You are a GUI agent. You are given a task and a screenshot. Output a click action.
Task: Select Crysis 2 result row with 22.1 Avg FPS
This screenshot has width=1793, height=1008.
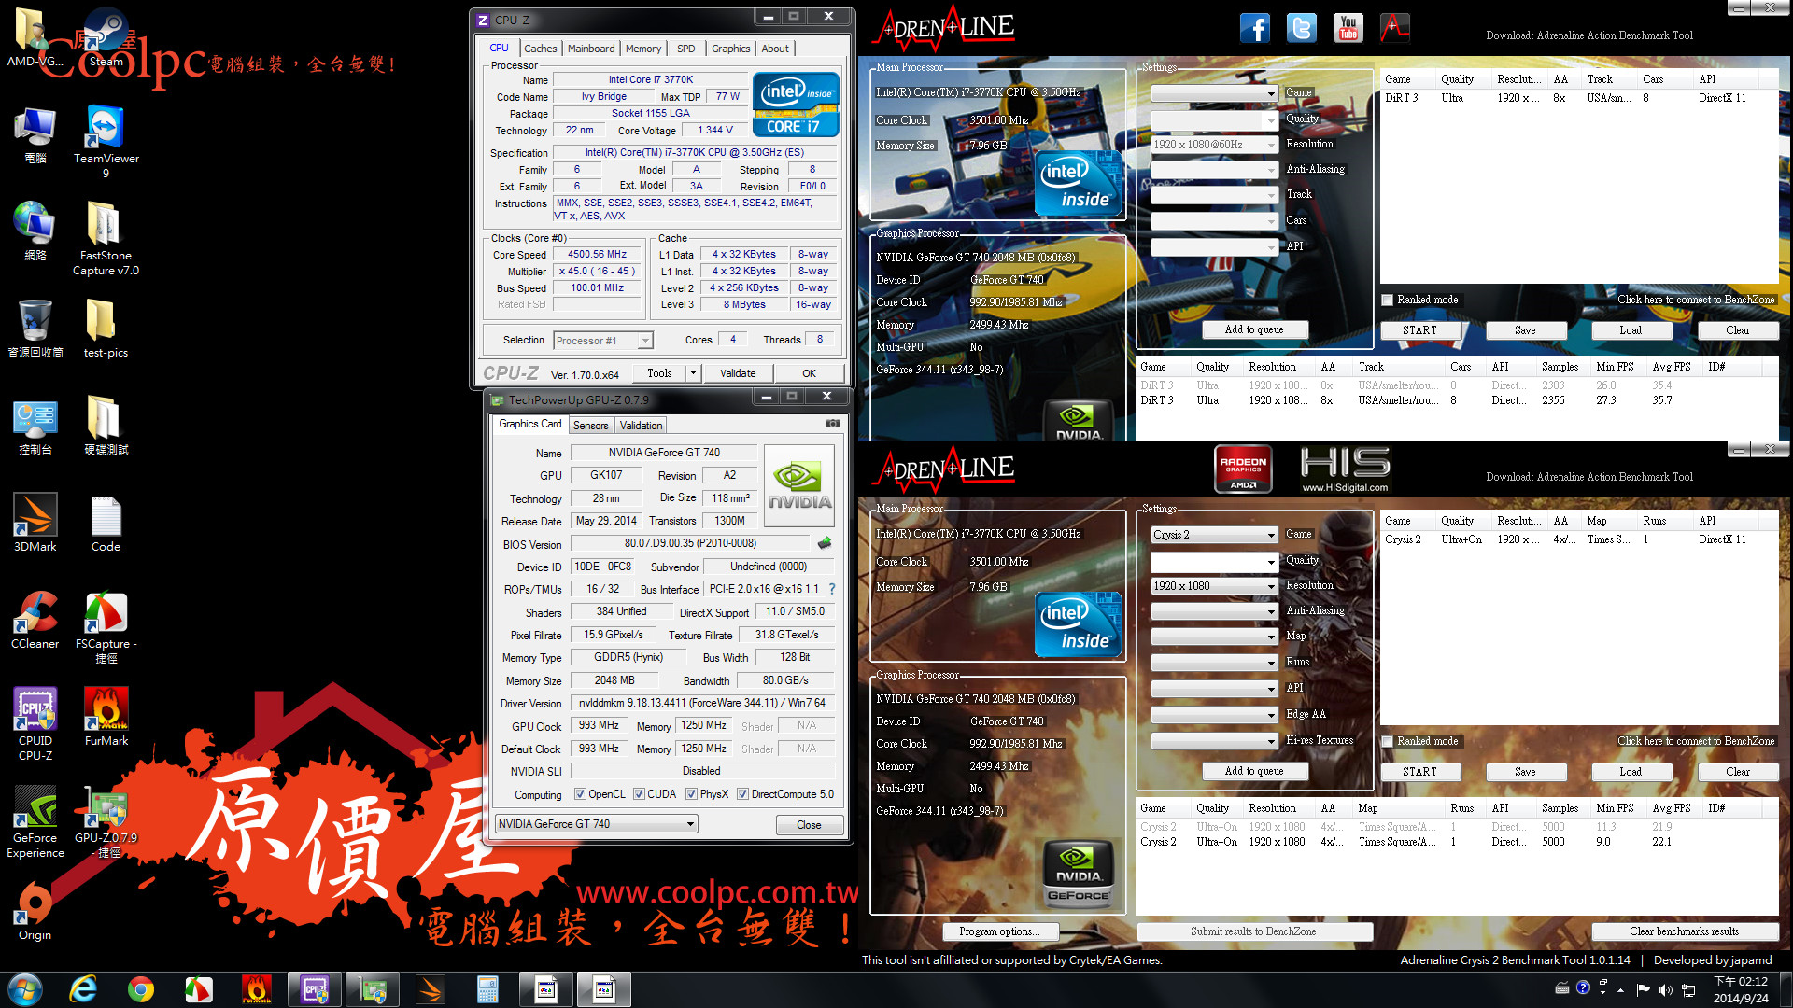[x=1457, y=842]
